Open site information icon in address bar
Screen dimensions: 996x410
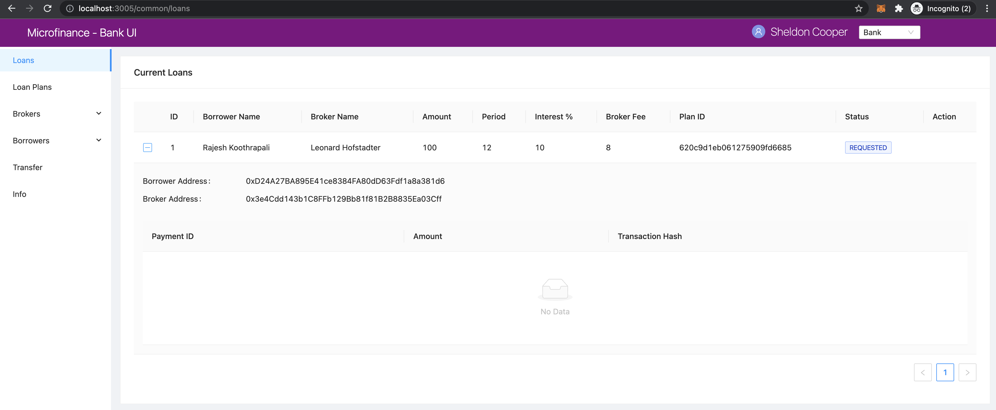point(69,8)
